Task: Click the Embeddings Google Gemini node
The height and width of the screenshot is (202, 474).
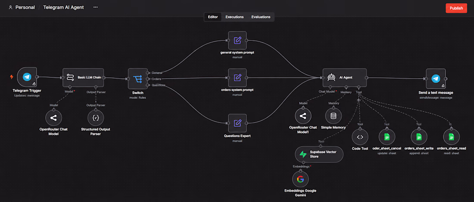Action: point(300,179)
